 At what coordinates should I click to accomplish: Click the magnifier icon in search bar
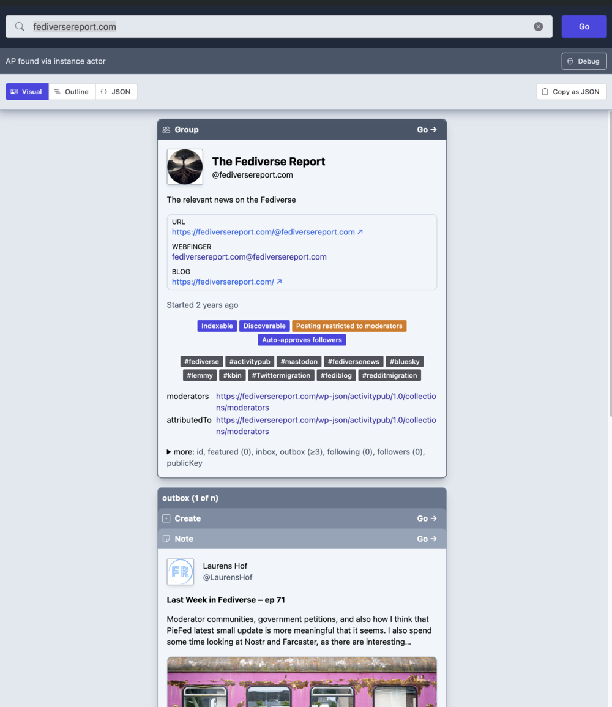(20, 27)
